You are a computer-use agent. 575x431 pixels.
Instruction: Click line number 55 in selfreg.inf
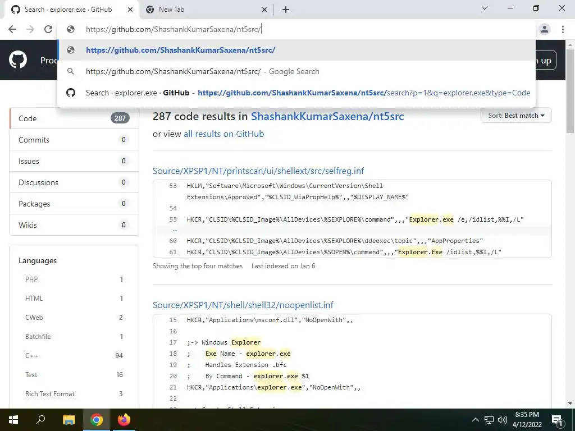[173, 219]
